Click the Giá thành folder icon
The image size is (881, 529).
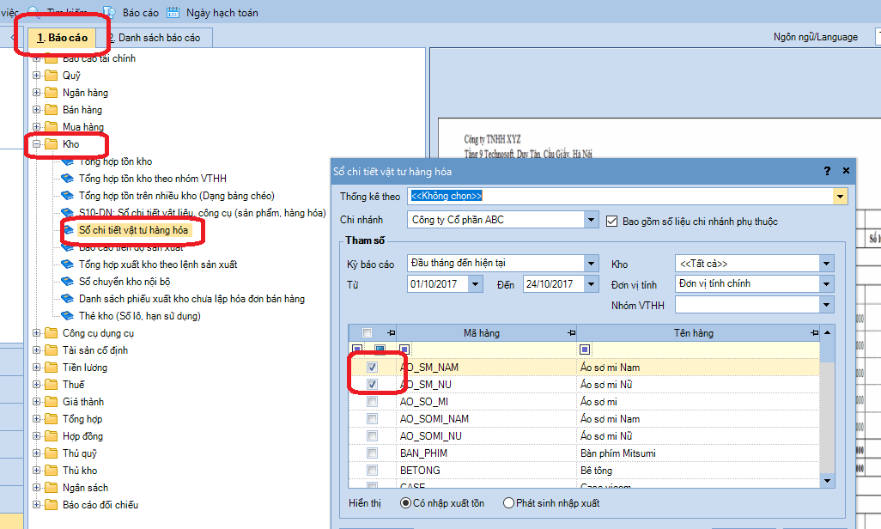pyautogui.click(x=52, y=401)
